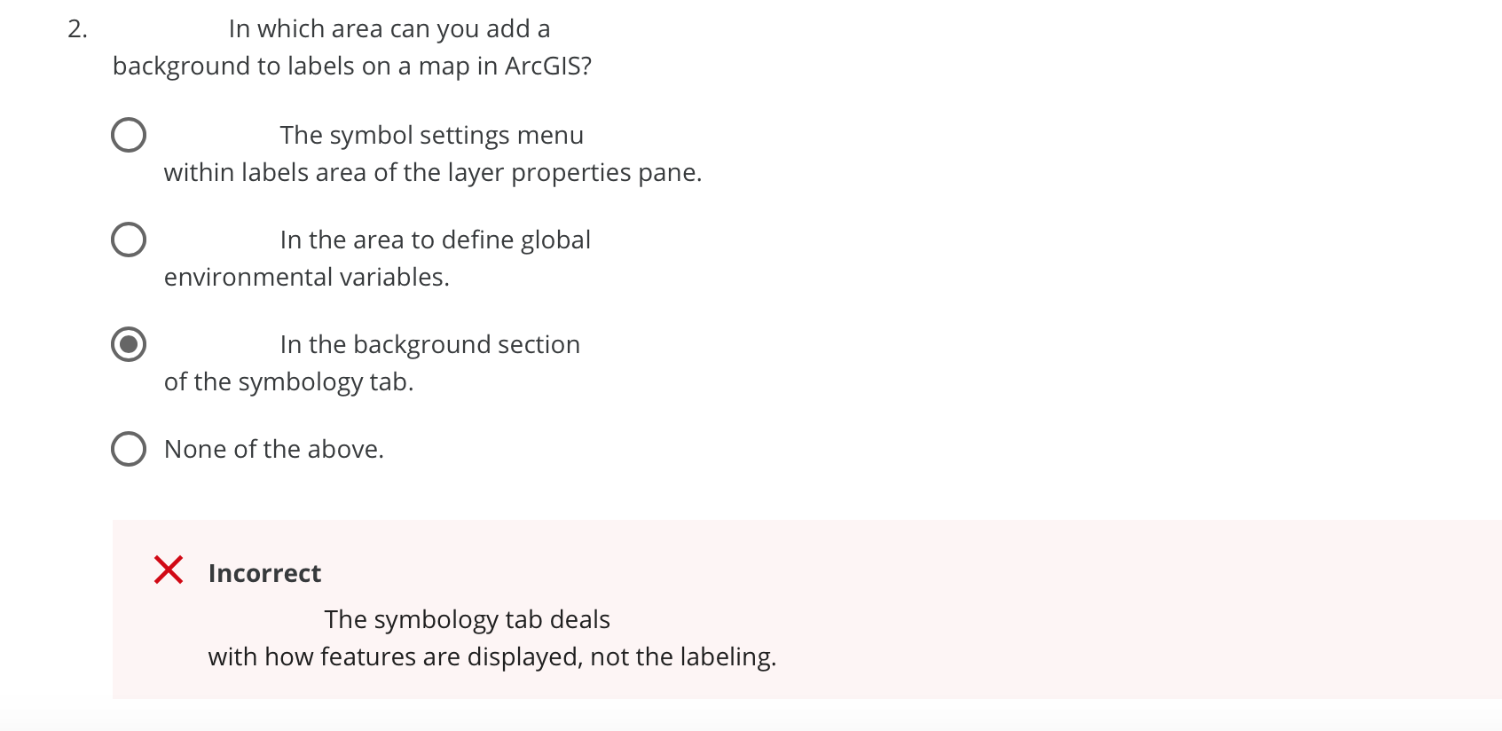Click label "In the background section"
This screenshot has height=731, width=1502.
tap(430, 344)
